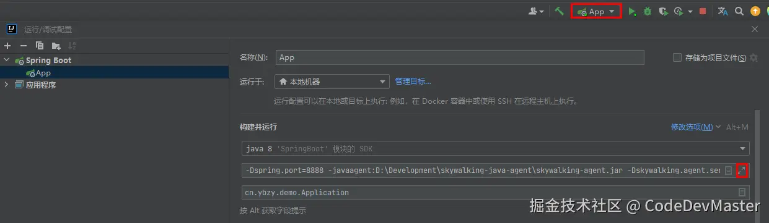
Task: Click the orange update arrow icon
Action: click(x=755, y=11)
